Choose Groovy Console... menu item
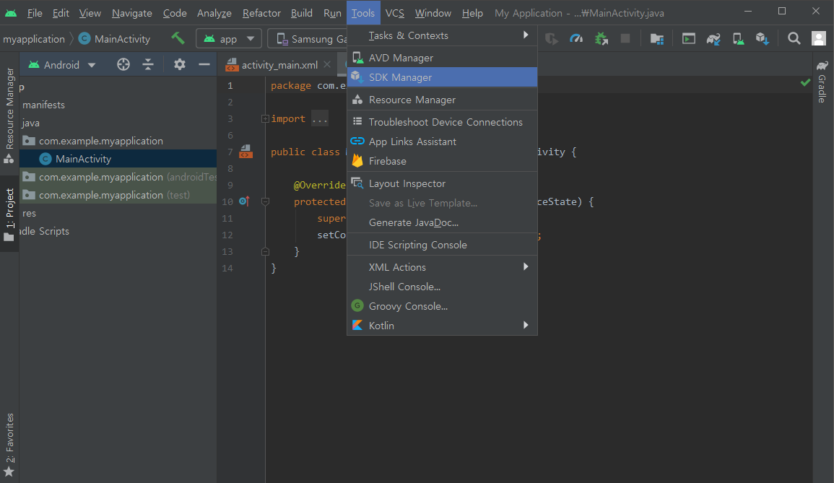 tap(442, 306)
